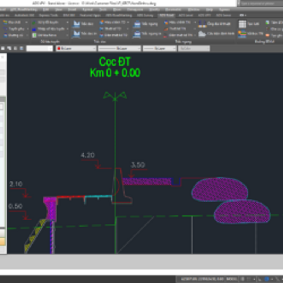Click the Trắc ngang panel title
This screenshot has width=283, height=283.
point(183,42)
